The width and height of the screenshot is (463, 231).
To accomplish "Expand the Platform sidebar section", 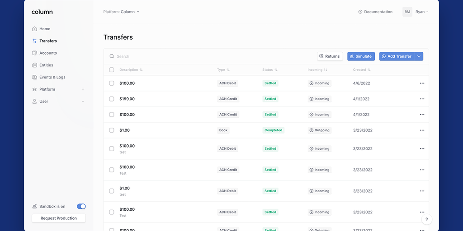I will (58, 89).
